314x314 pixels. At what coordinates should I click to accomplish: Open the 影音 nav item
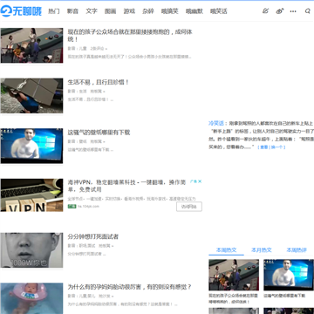[72, 11]
